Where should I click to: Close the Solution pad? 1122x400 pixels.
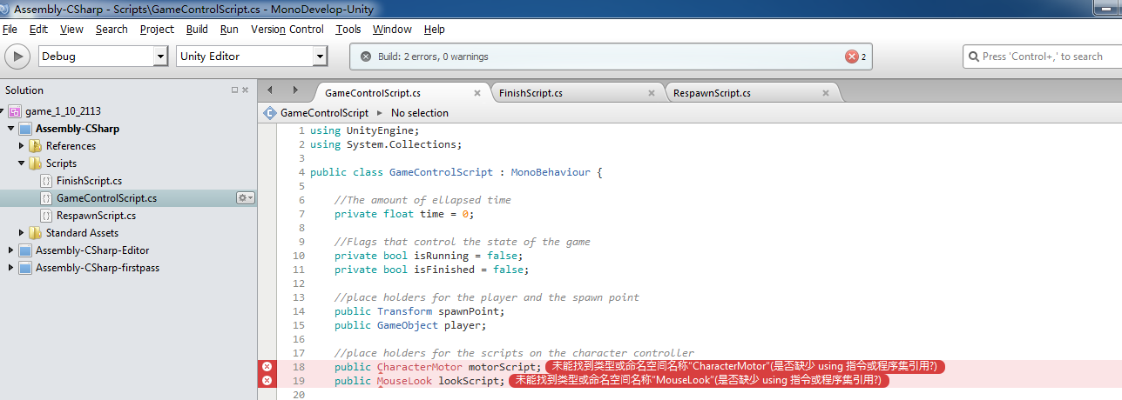[x=246, y=90]
